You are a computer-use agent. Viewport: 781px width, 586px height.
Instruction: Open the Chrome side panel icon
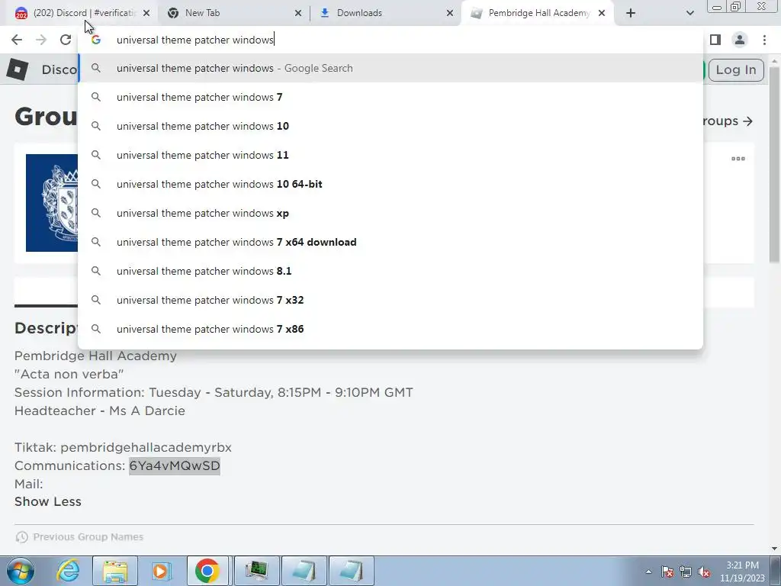[x=715, y=40]
